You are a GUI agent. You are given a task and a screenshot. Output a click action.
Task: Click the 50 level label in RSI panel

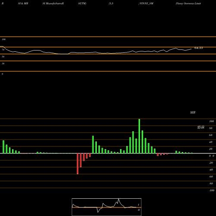point(3,57)
